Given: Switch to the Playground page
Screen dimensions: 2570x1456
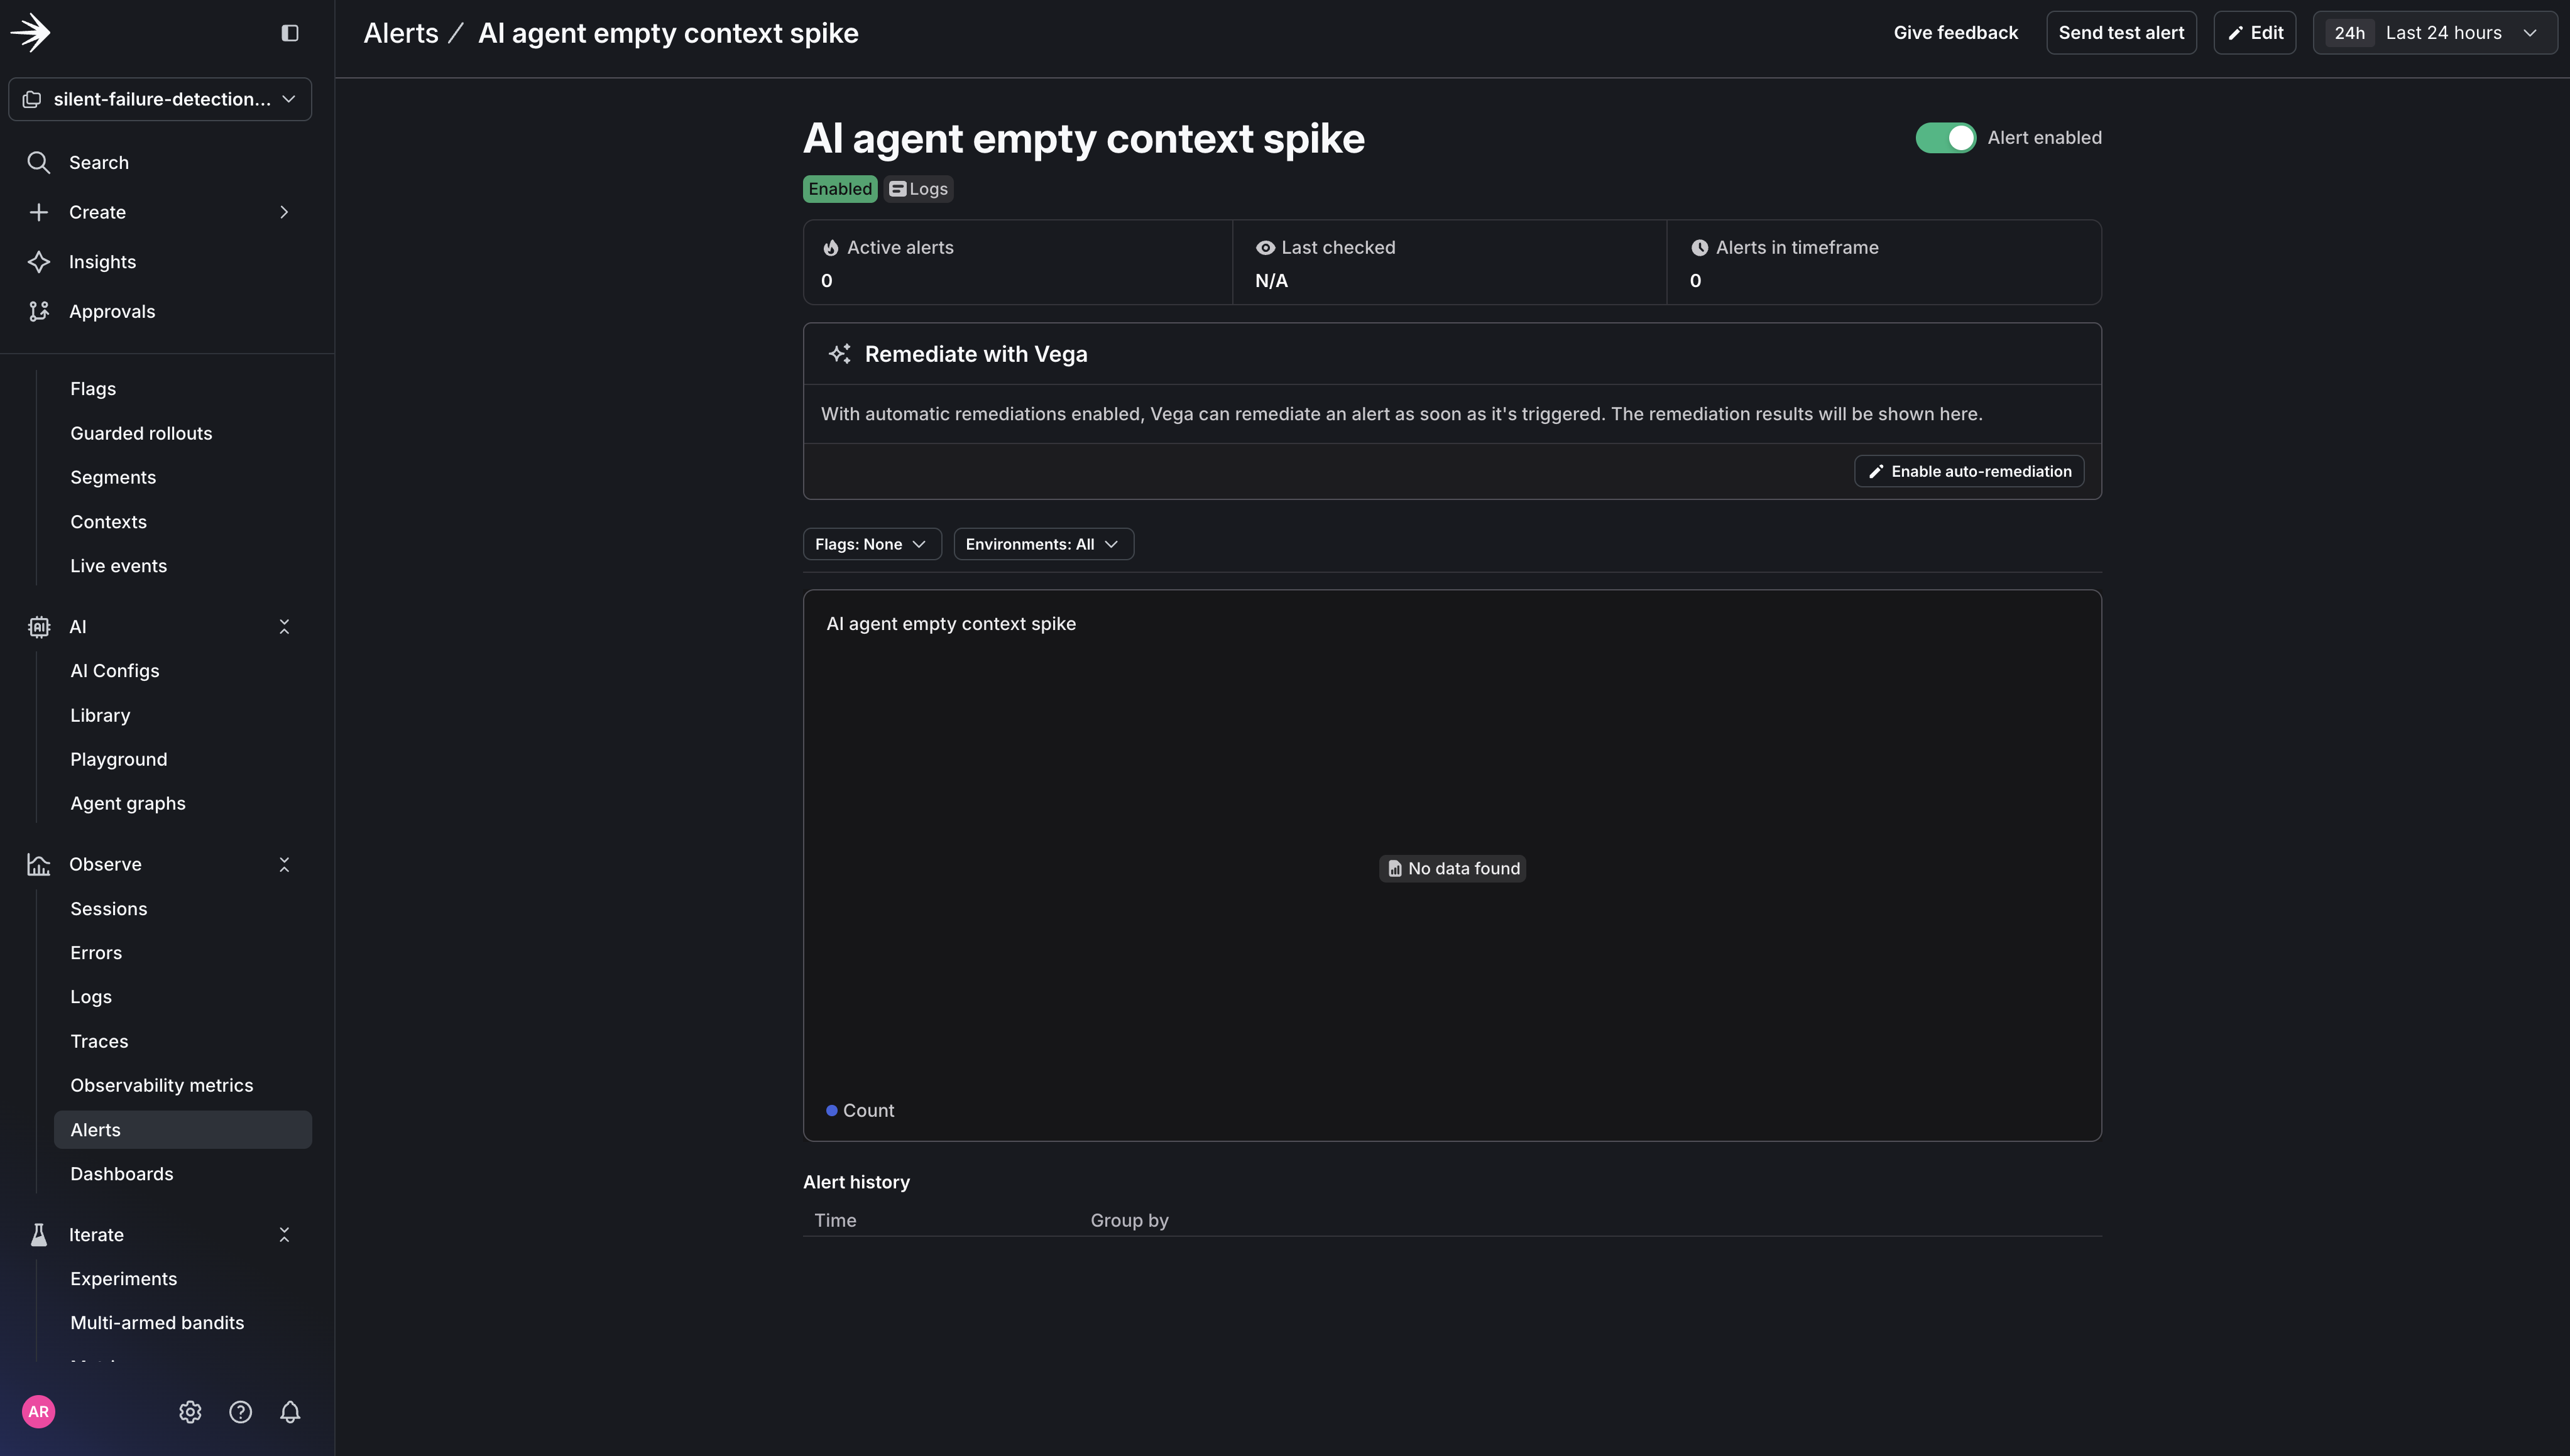Looking at the screenshot, I should 118,758.
